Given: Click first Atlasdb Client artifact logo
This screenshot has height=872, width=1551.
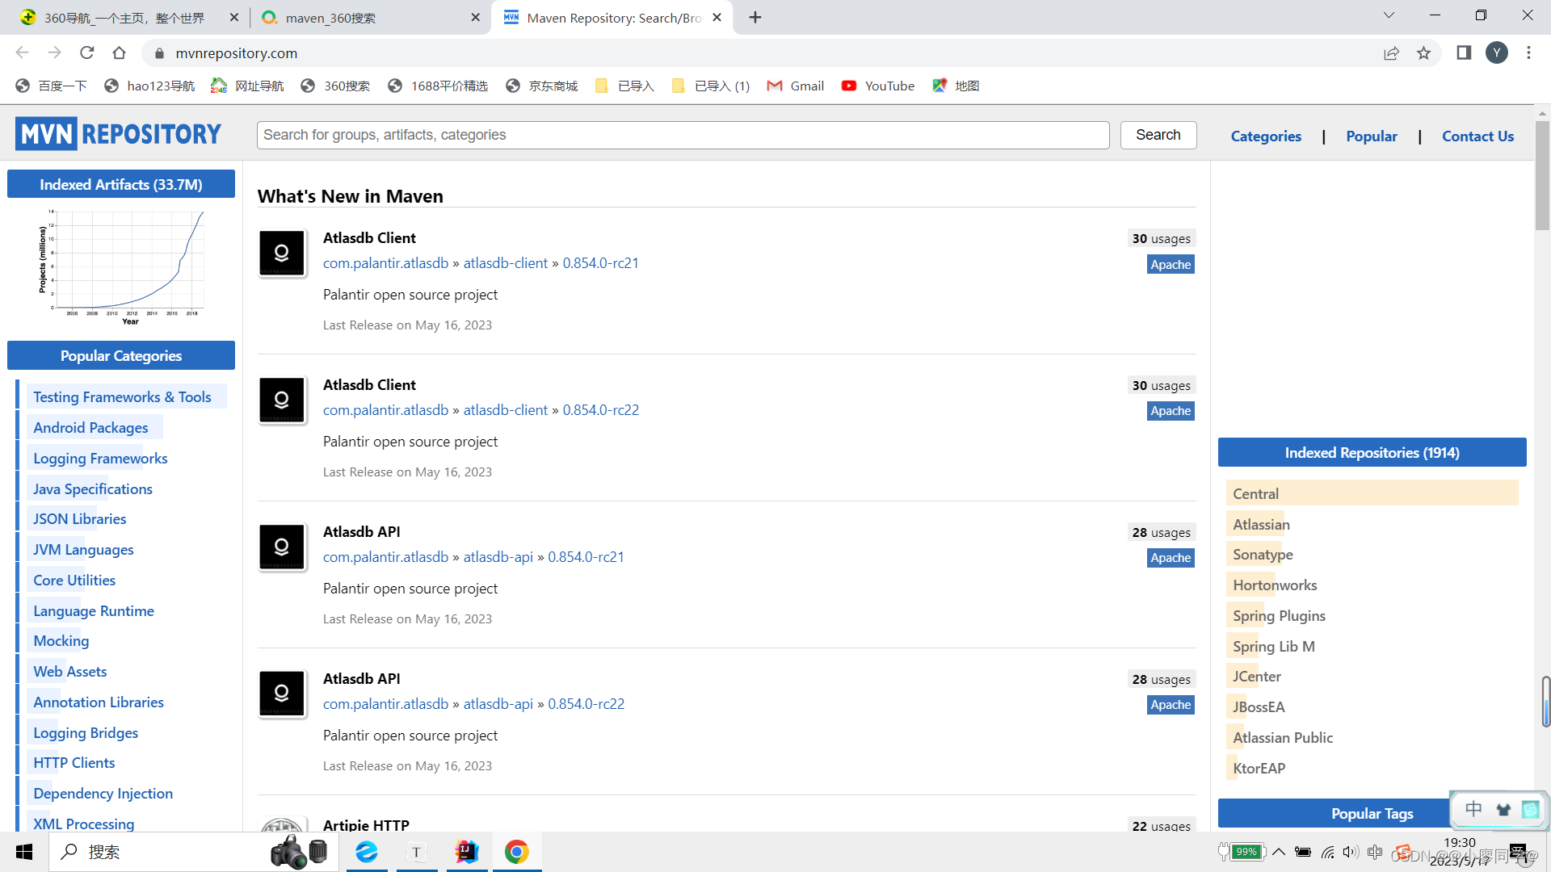Looking at the screenshot, I should pyautogui.click(x=282, y=254).
